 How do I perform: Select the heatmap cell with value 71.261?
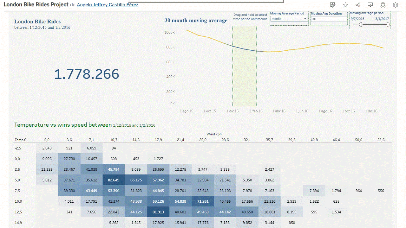[203, 201]
